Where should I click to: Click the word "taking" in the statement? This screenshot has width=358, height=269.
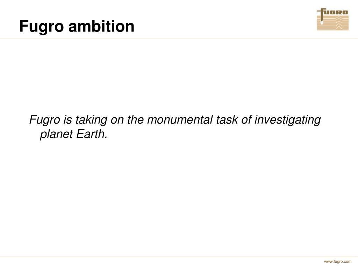click(x=91, y=120)
